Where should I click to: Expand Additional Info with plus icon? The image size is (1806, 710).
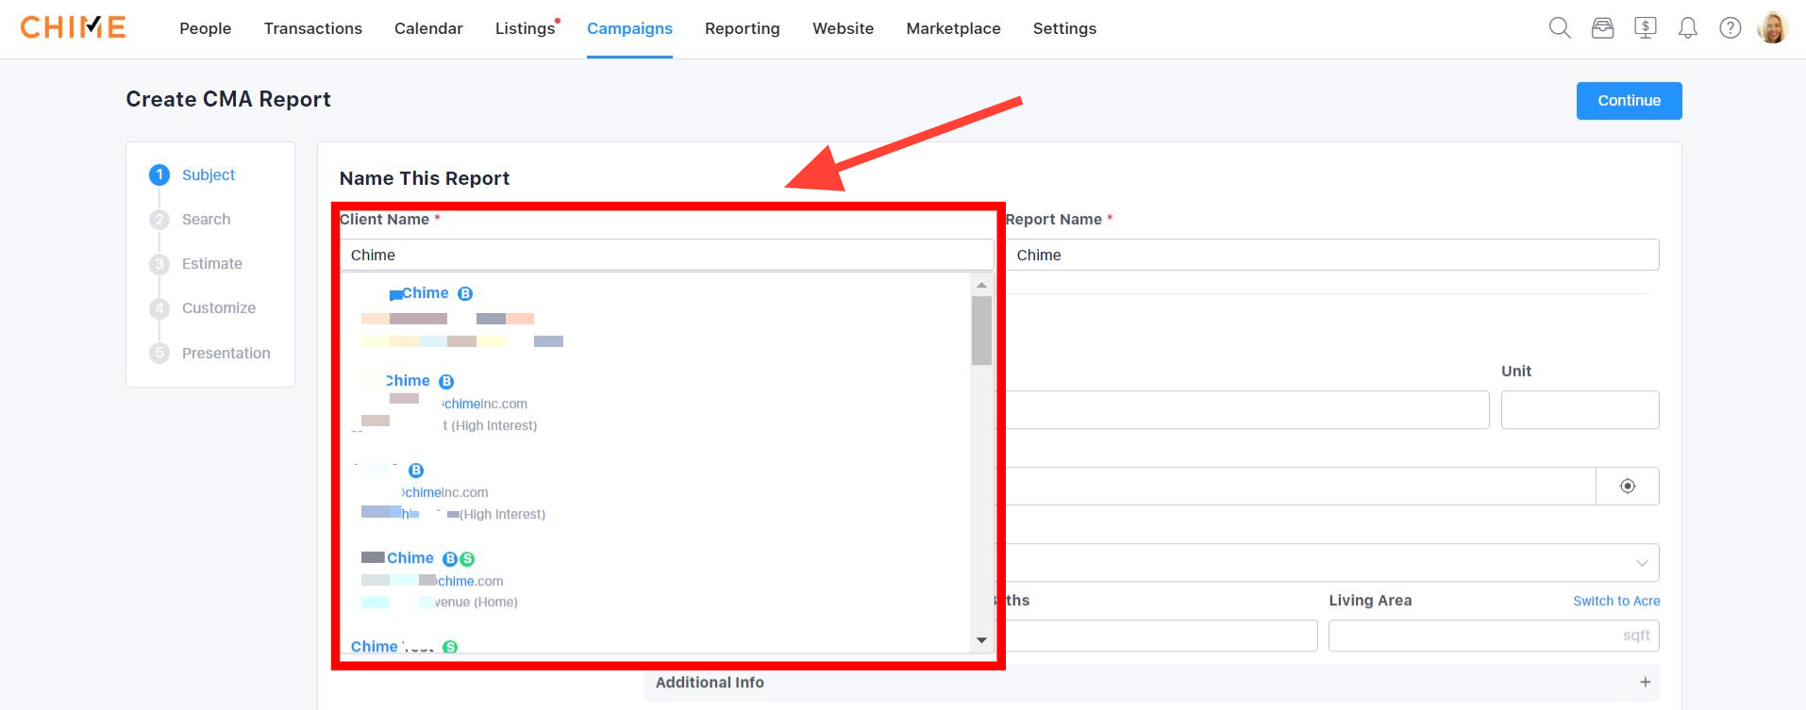coord(1645,682)
